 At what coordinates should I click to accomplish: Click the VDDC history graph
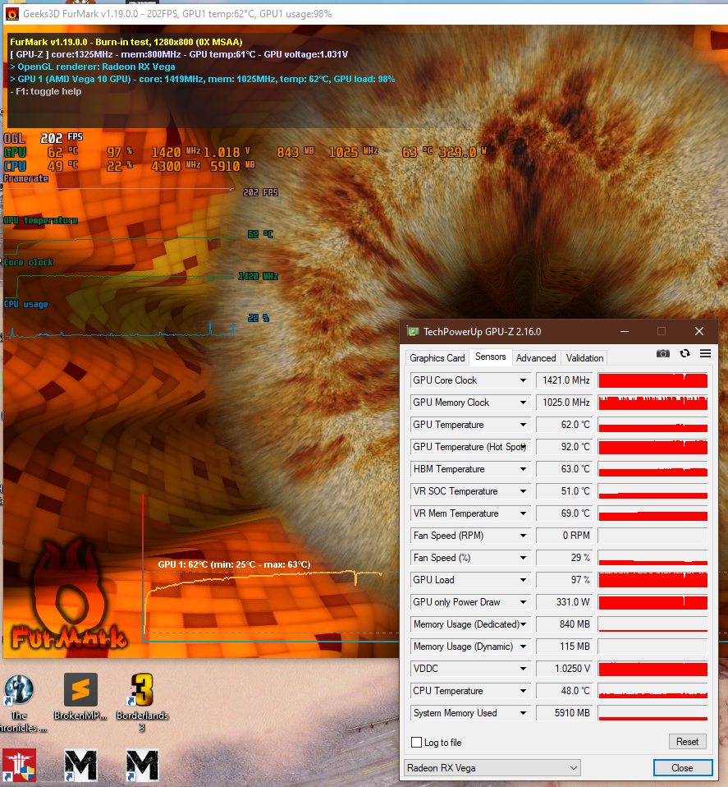pyautogui.click(x=652, y=669)
